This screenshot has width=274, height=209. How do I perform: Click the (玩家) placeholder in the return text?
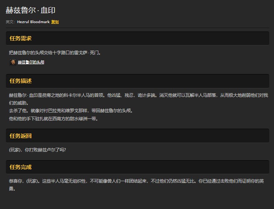coord(15,150)
